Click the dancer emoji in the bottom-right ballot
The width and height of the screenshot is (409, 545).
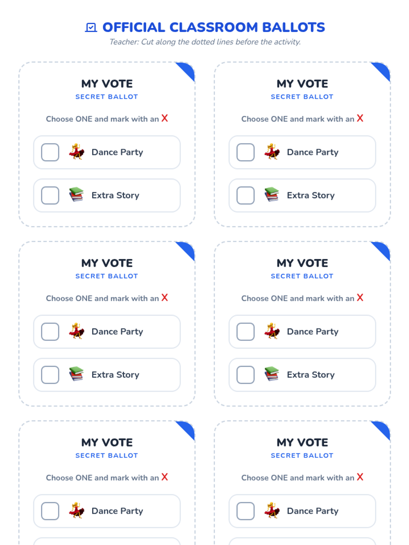(272, 510)
